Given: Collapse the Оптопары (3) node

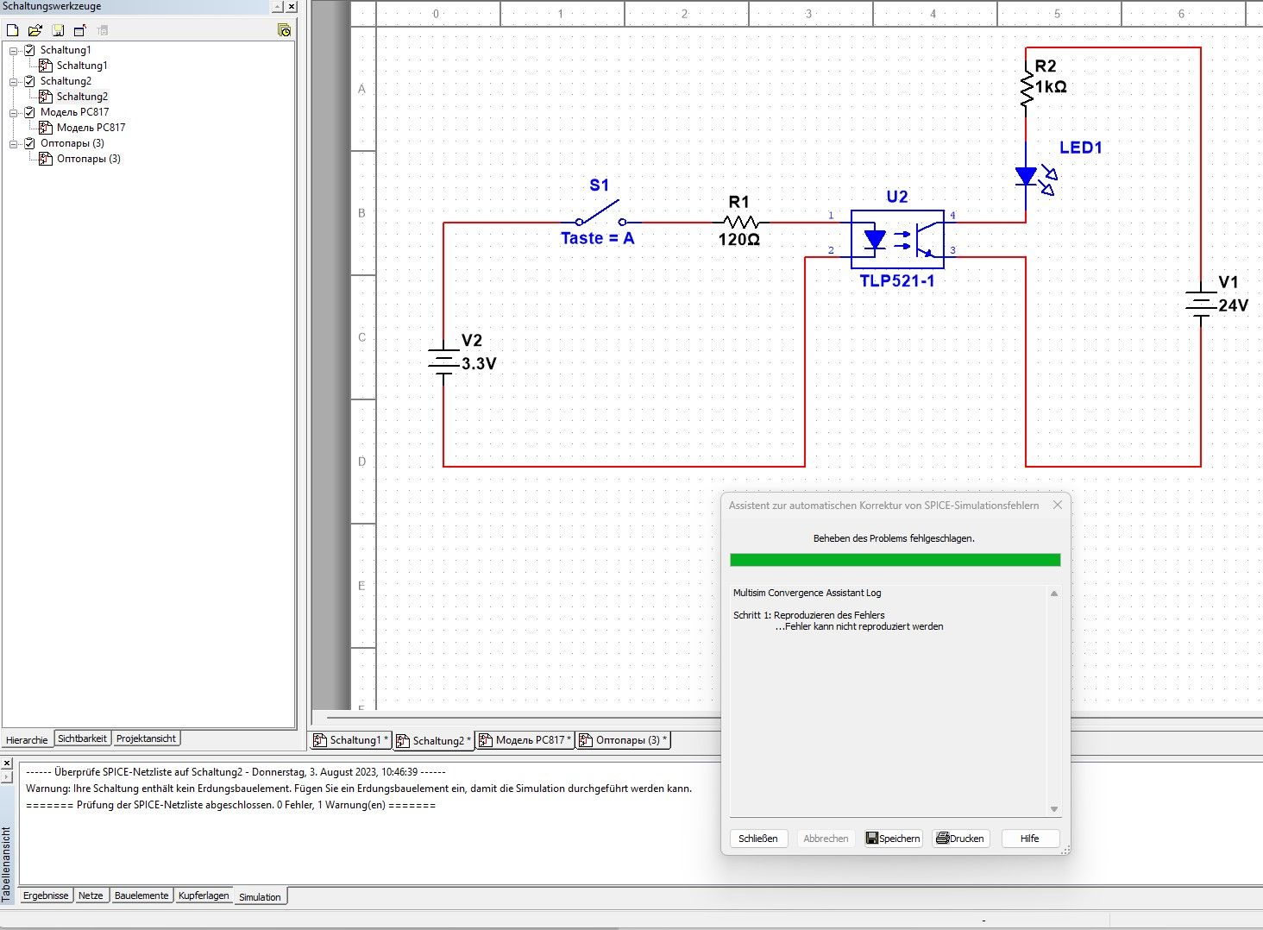Looking at the screenshot, I should (x=15, y=142).
